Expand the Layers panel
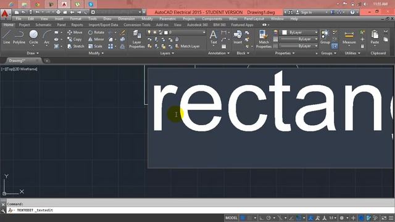Viewport: 395px width, 222px height. click(x=167, y=53)
